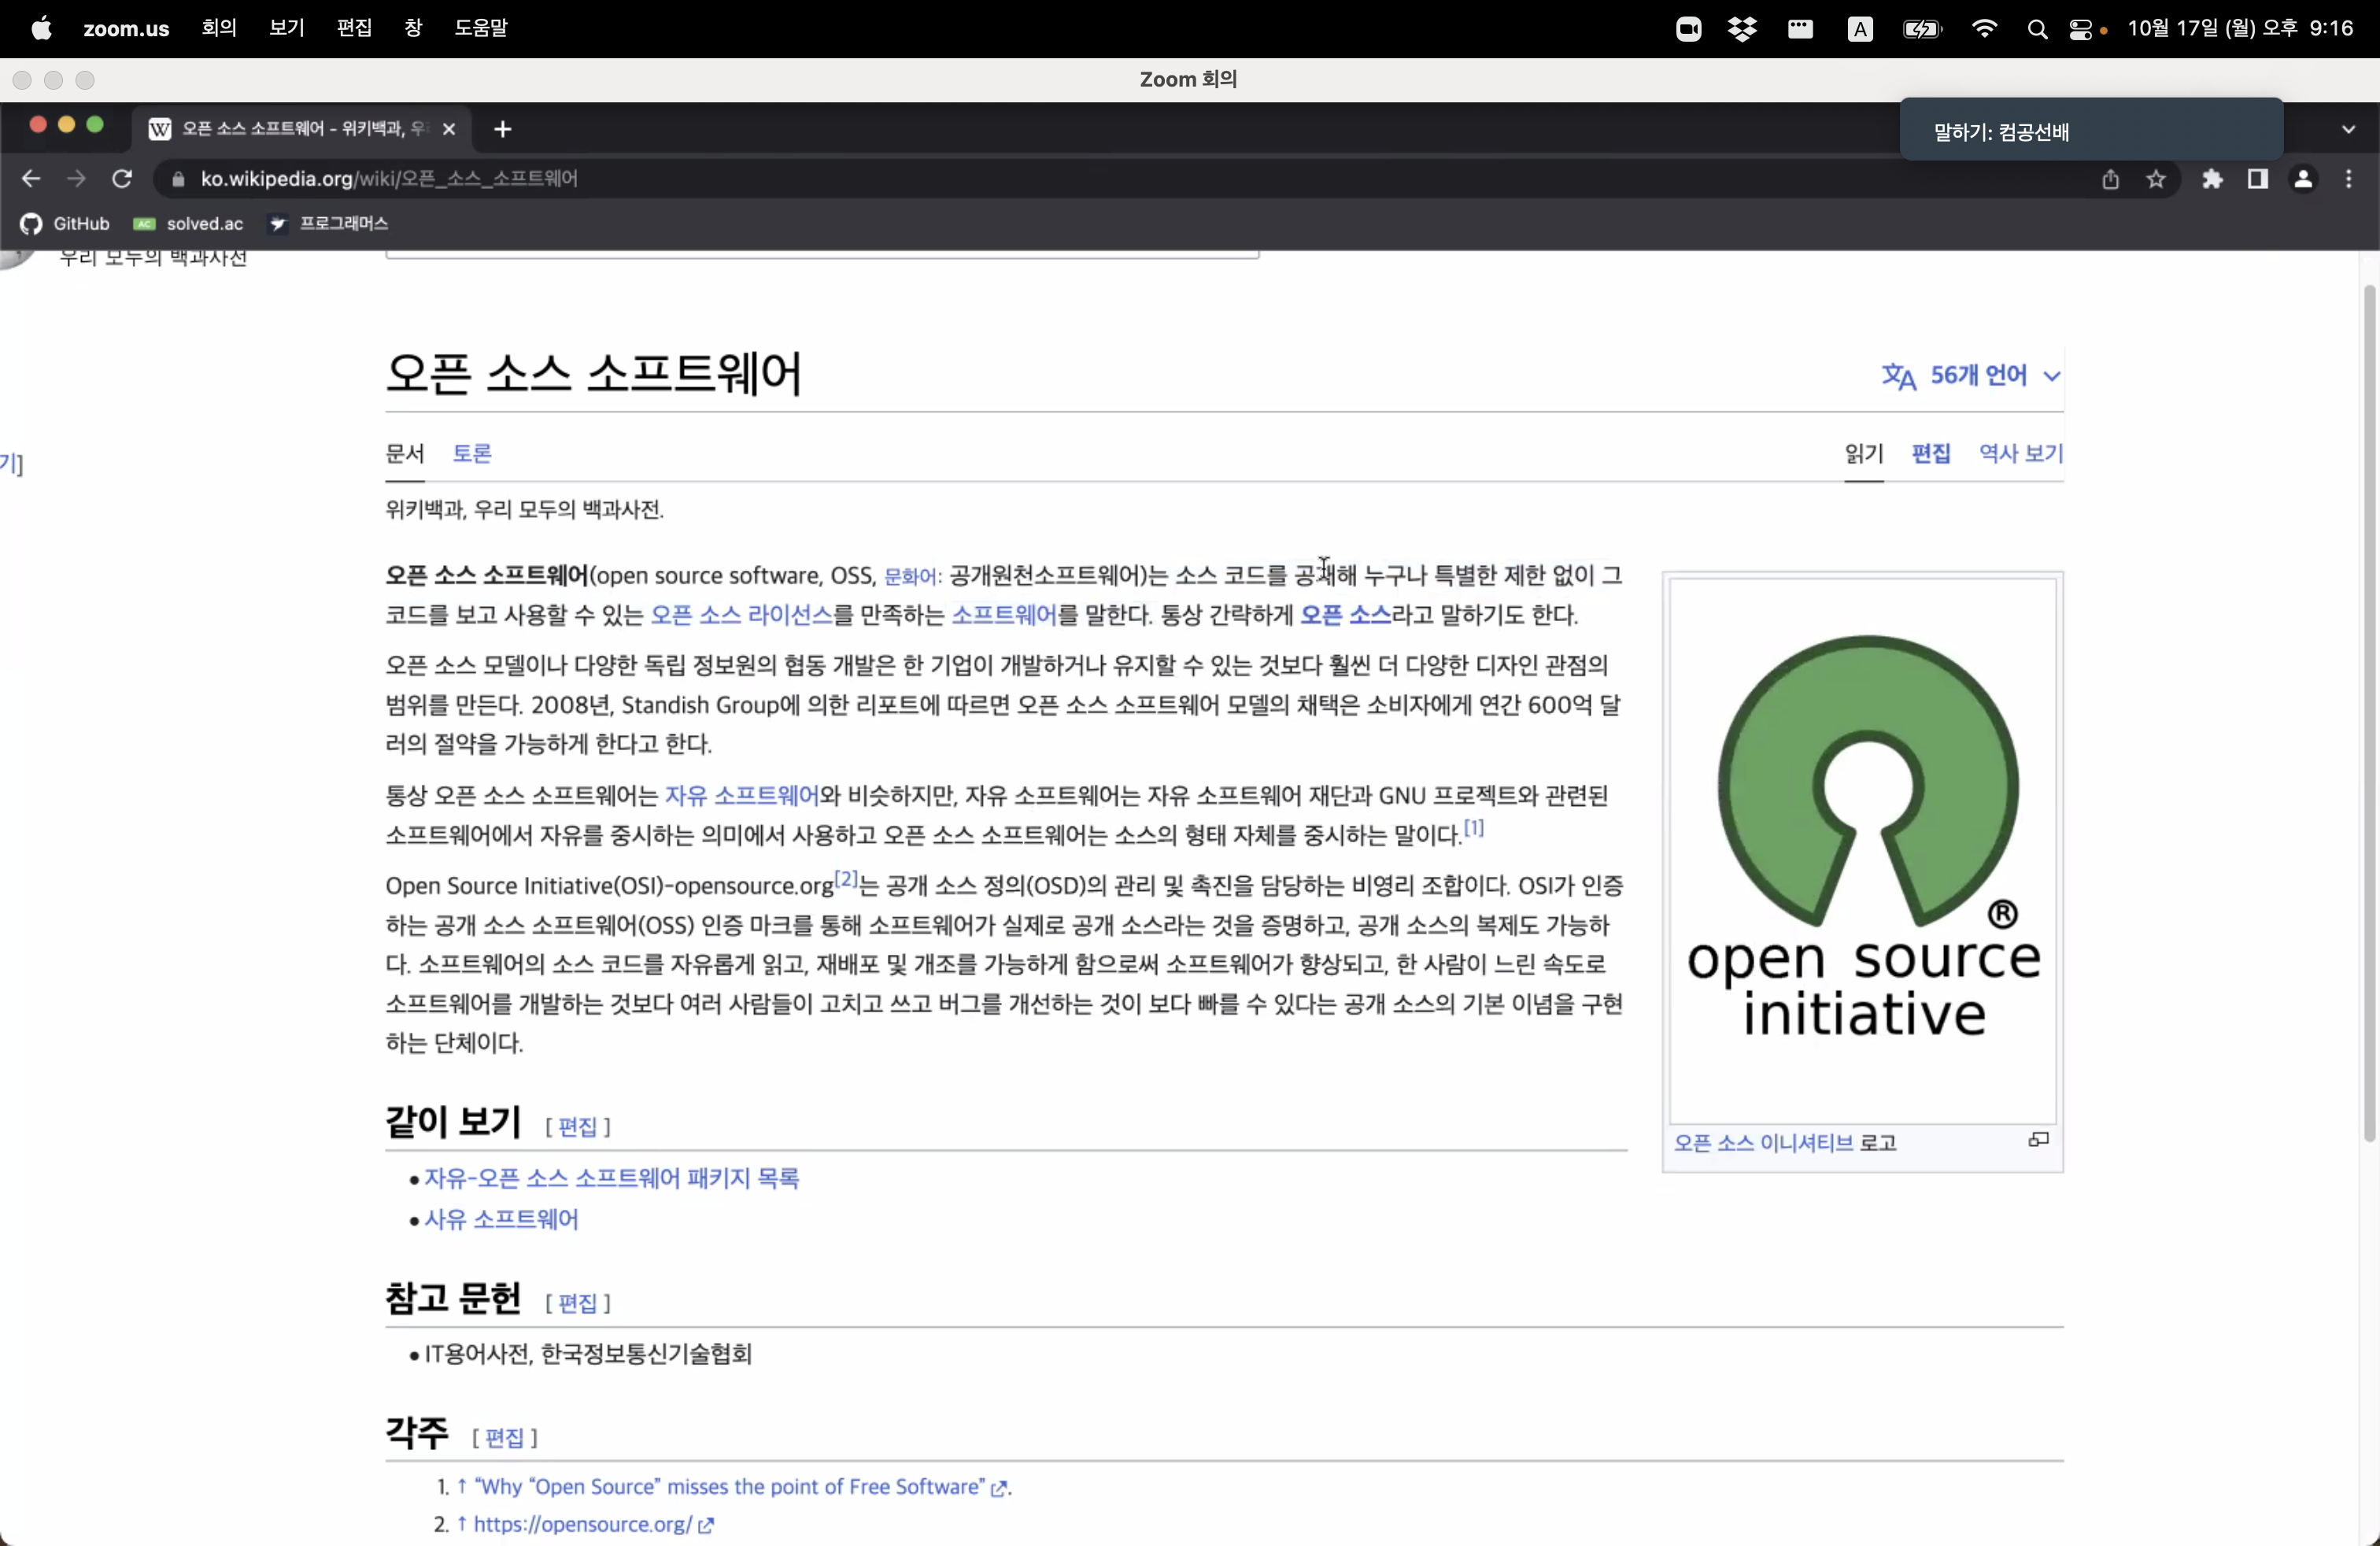Follow the 오픈 소스 라이선스 link
The width and height of the screenshot is (2380, 1546).
click(x=741, y=615)
